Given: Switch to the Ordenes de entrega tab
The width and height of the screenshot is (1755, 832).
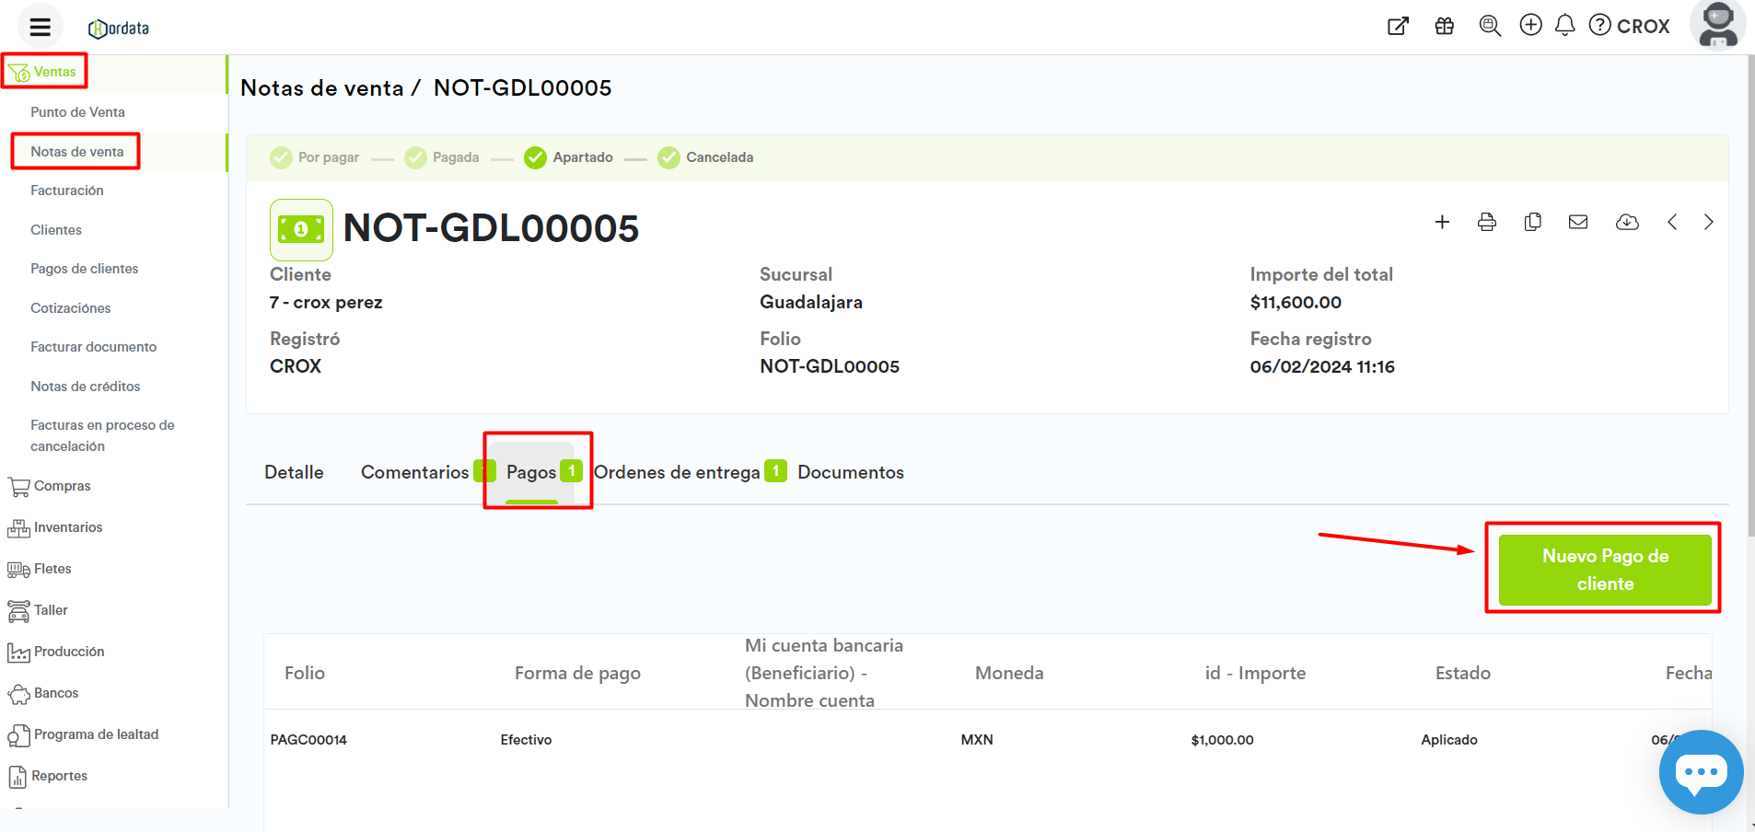Looking at the screenshot, I should (677, 472).
